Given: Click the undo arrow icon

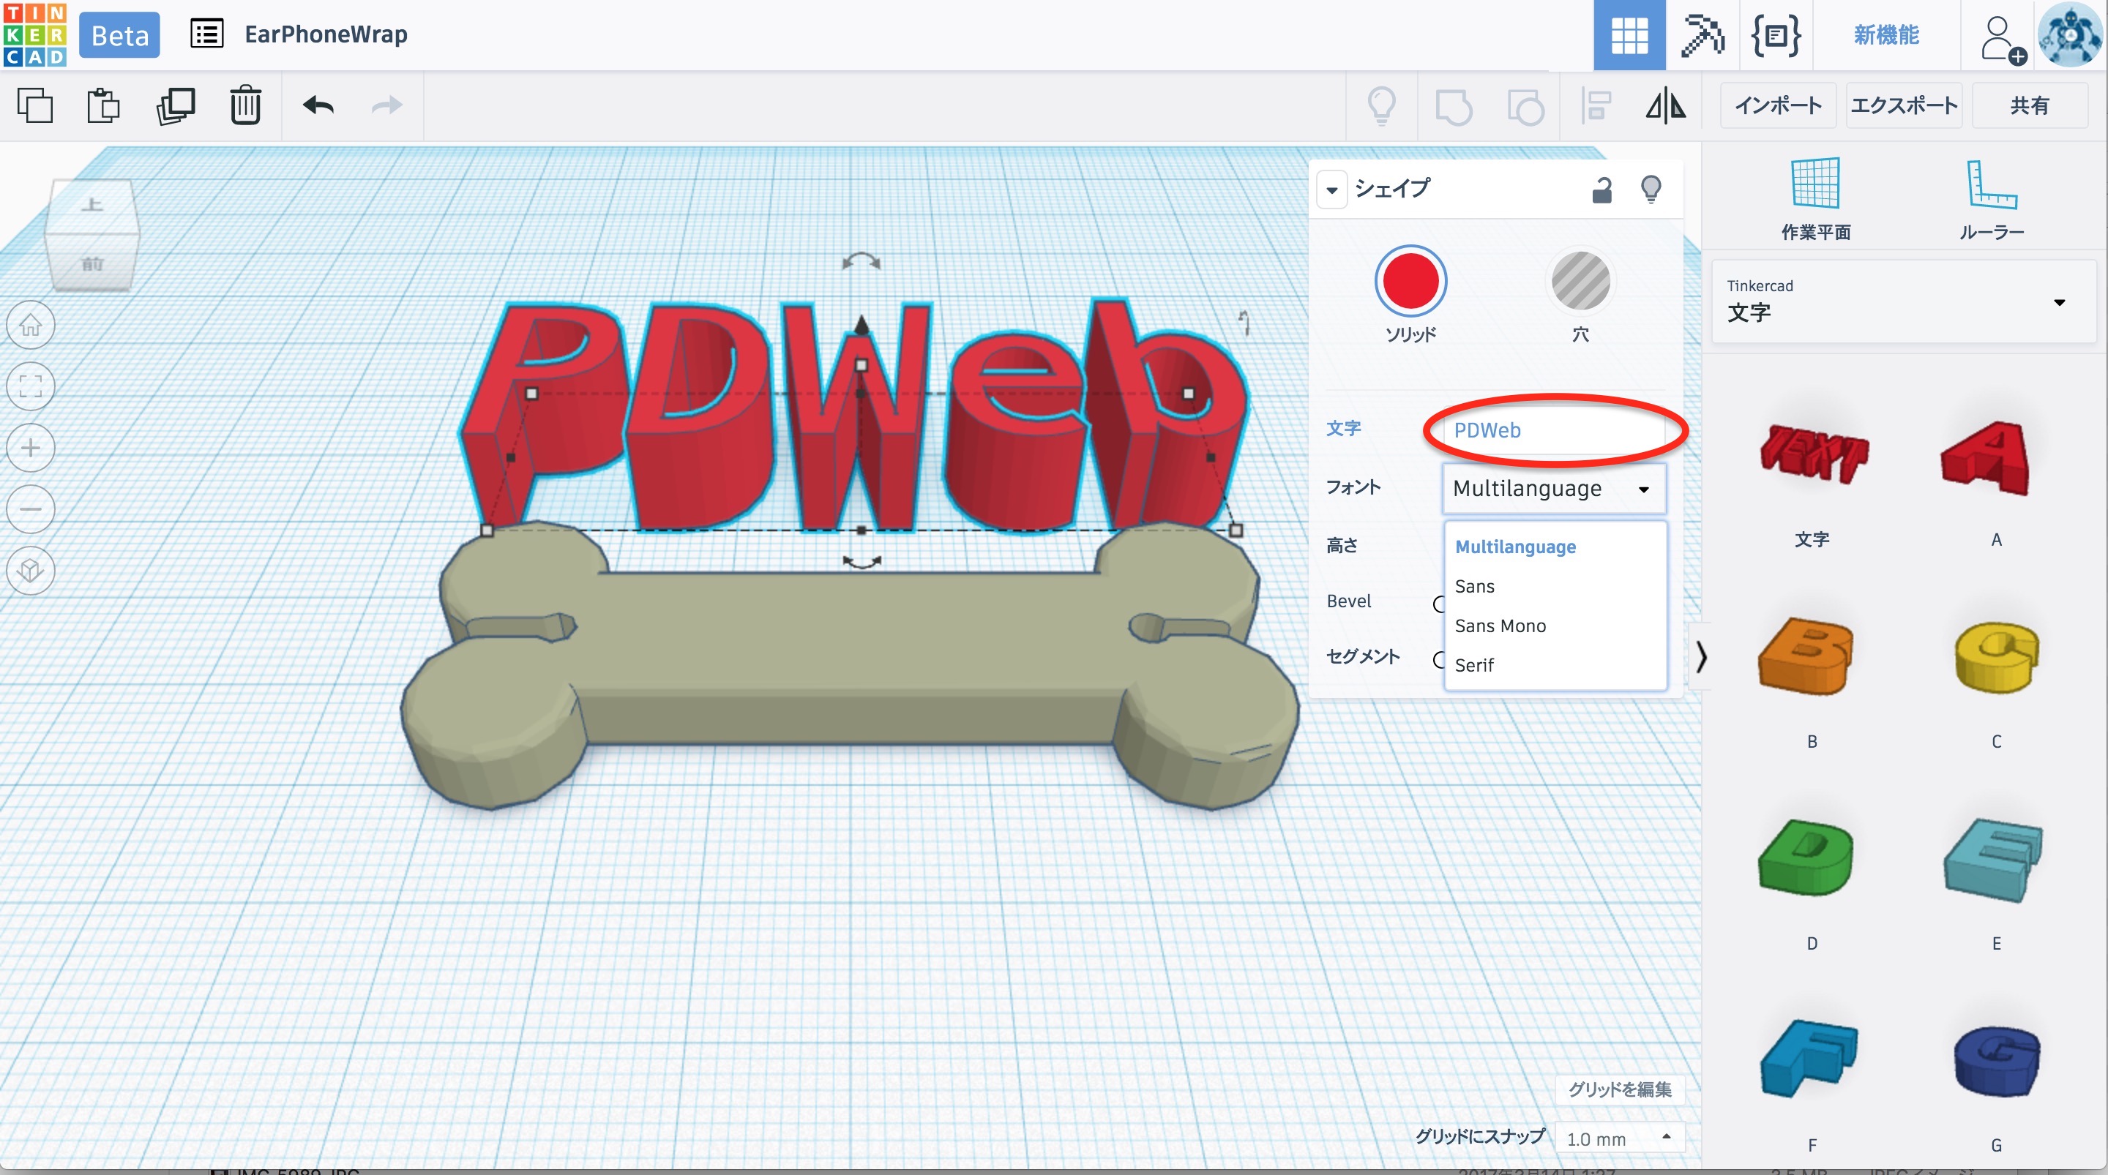Looking at the screenshot, I should [x=318, y=105].
